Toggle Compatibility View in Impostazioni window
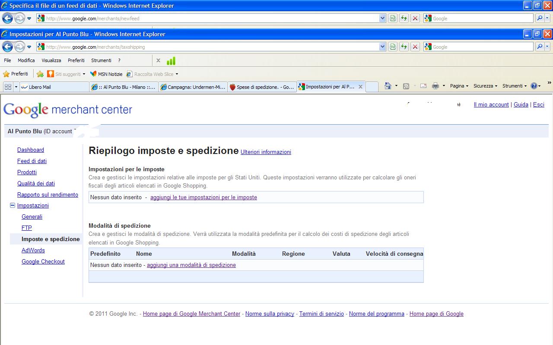 [x=393, y=47]
